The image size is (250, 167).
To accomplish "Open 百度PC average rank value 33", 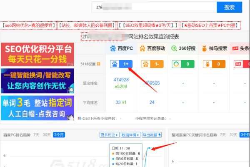I will pyautogui.click(x=118, y=102).
